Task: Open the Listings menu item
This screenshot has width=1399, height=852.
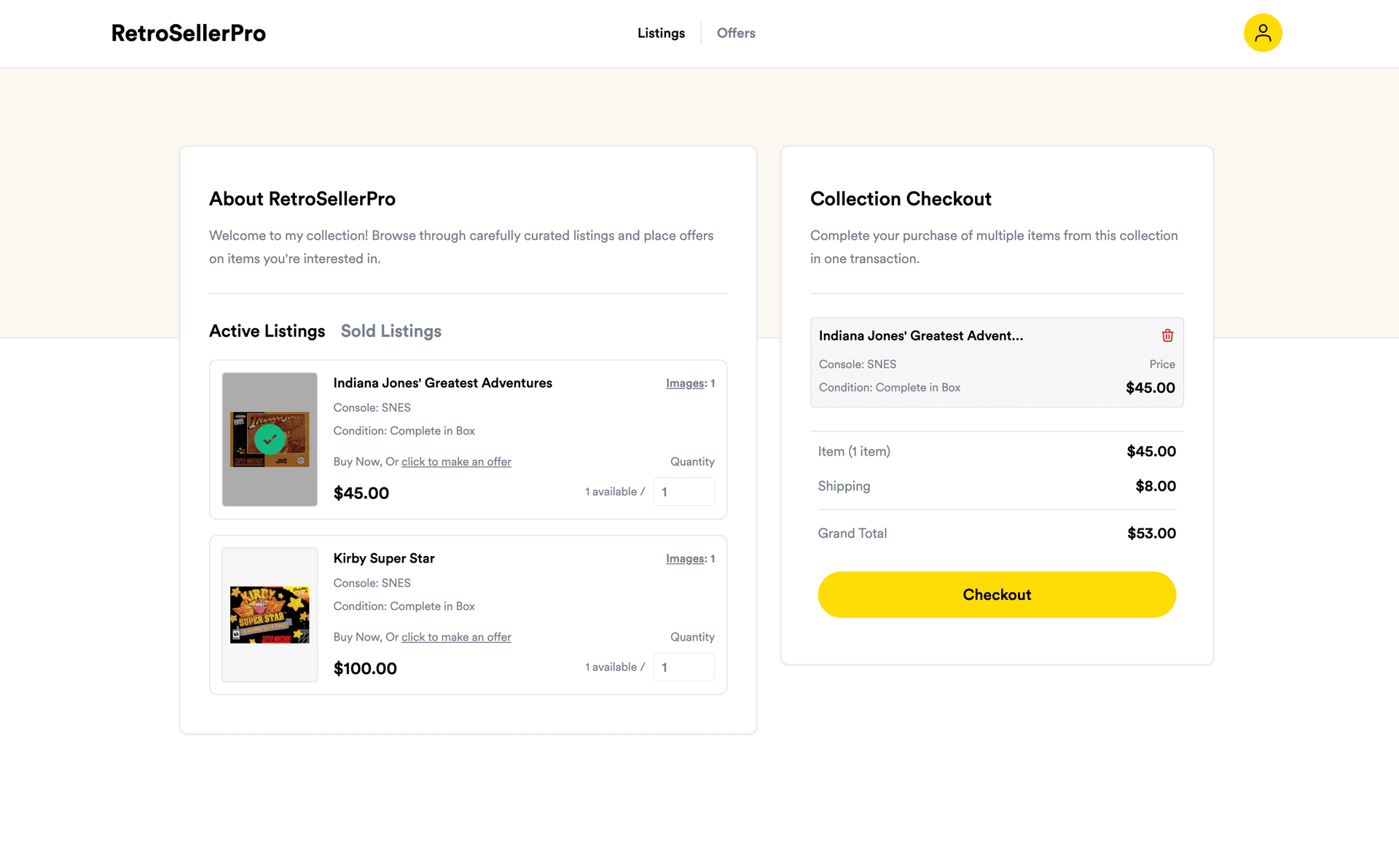Action: [x=660, y=33]
